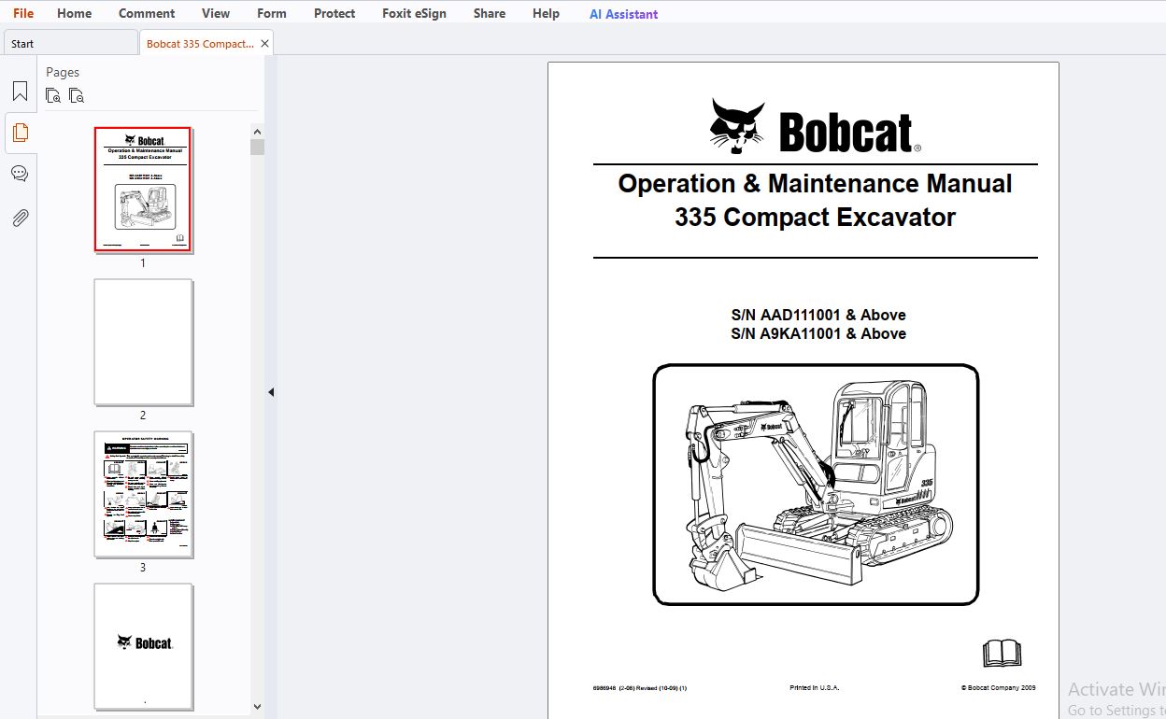Open the Comments panel icon
The image size is (1166, 719).
pos(20,174)
